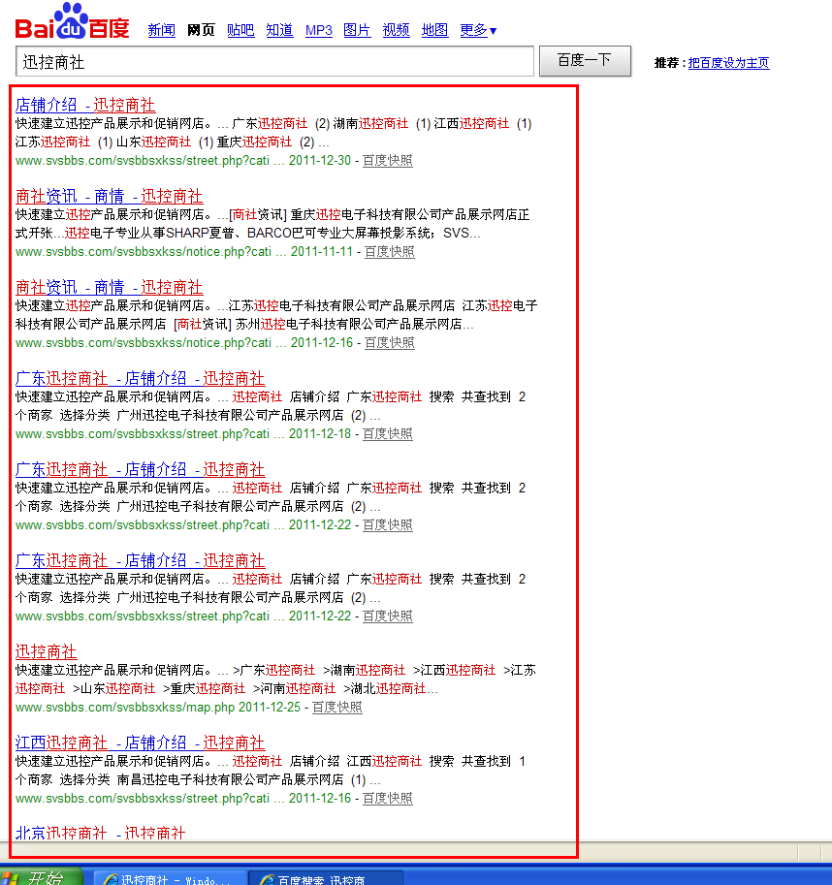This screenshot has height=885, width=832.
Task: Open result 店铺介绍 - 迅控商社
Action: point(85,105)
